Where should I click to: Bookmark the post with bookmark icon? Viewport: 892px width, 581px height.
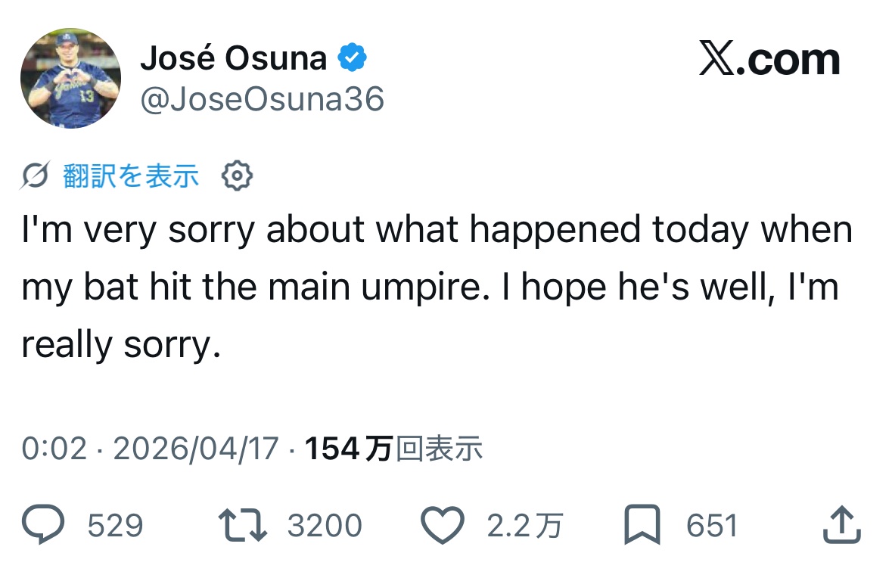(642, 526)
